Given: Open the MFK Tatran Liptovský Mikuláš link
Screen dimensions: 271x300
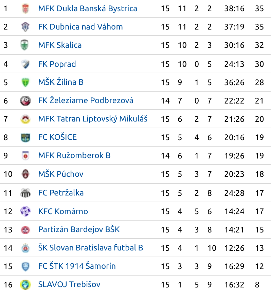Looking at the screenshot, I should click(x=93, y=119).
